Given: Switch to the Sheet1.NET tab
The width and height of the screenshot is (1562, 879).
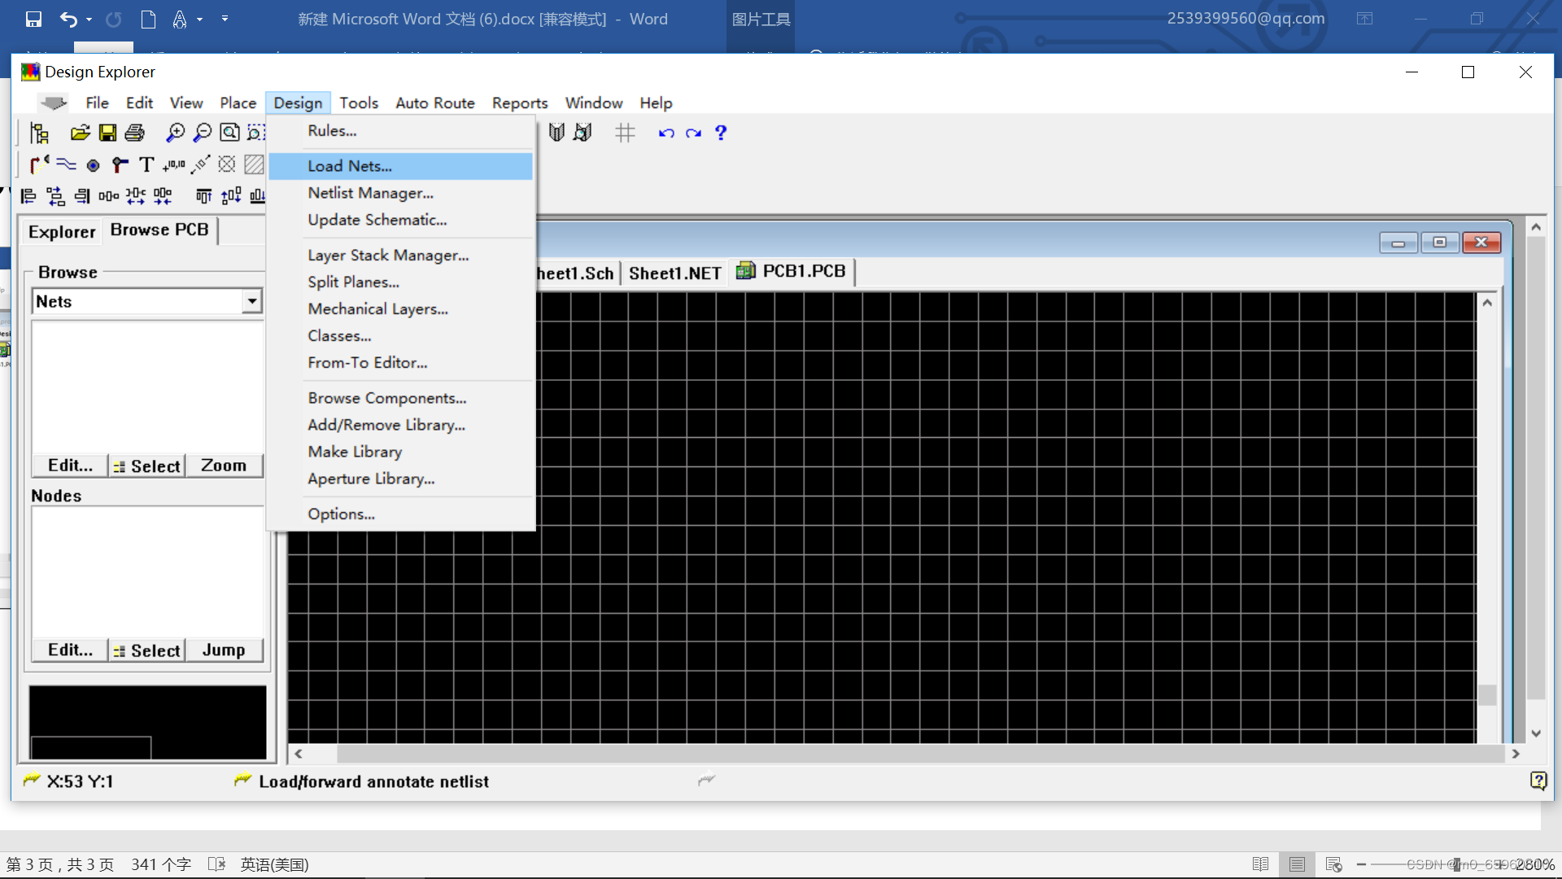Looking at the screenshot, I should [674, 273].
